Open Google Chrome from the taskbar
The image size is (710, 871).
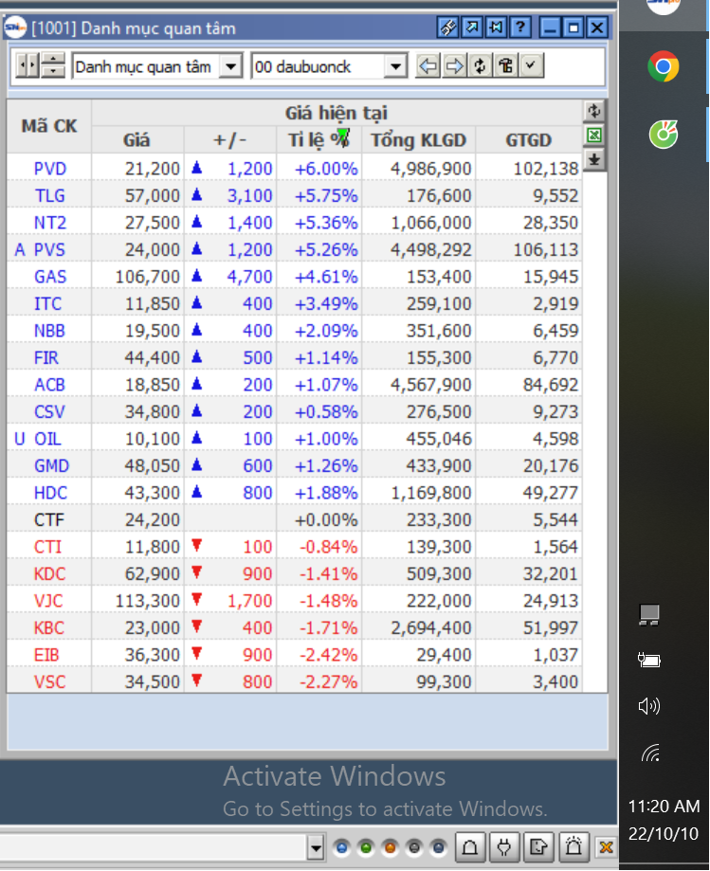663,66
